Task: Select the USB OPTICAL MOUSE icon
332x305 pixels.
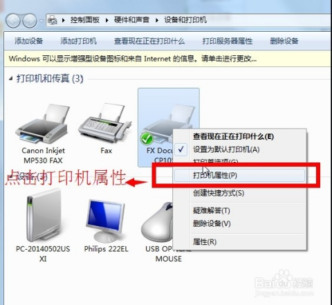Action: click(157, 222)
